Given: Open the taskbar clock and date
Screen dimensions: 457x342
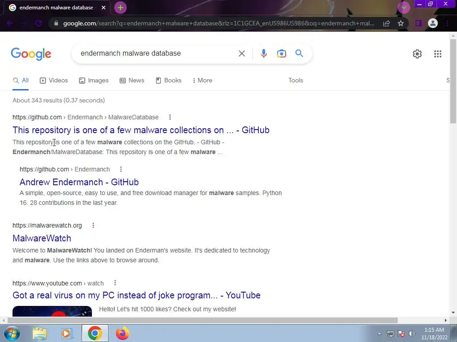Looking at the screenshot, I should coord(434,334).
